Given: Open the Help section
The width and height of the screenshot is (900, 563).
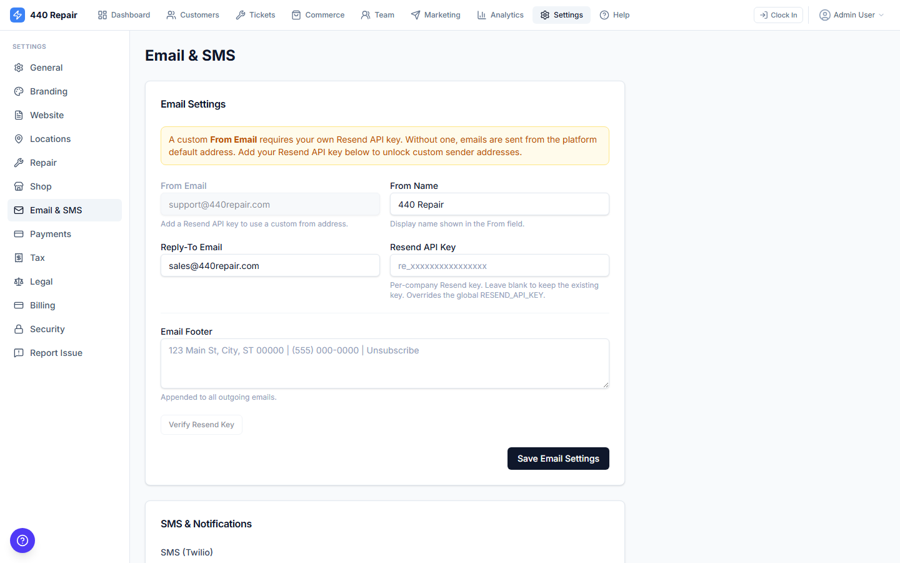Looking at the screenshot, I should pyautogui.click(x=614, y=14).
